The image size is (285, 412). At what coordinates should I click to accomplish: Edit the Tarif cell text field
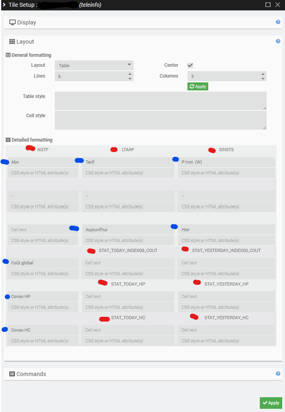(128, 162)
